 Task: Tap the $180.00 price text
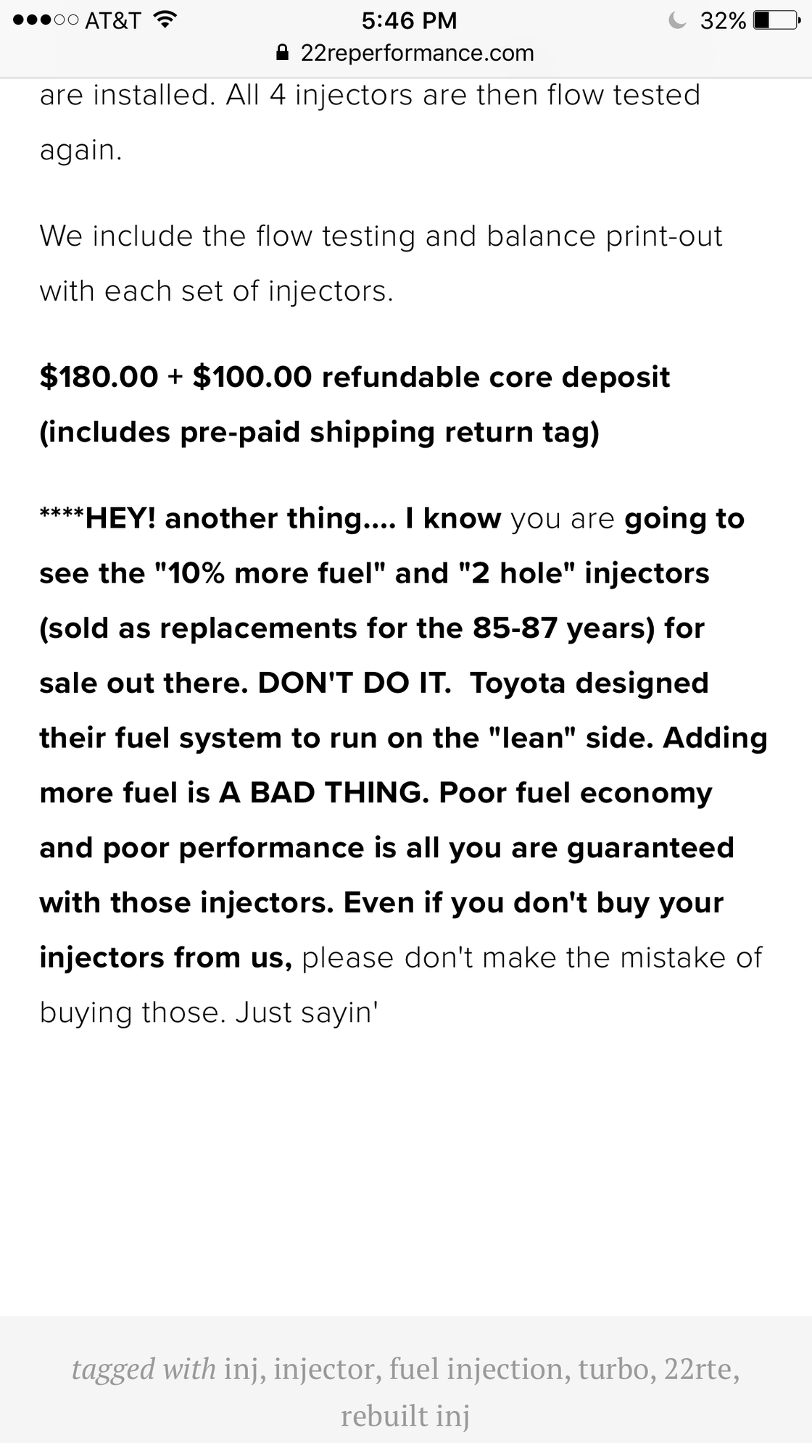click(x=99, y=377)
